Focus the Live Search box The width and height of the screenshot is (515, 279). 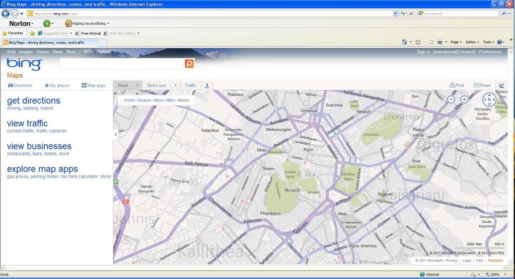pos(458,14)
